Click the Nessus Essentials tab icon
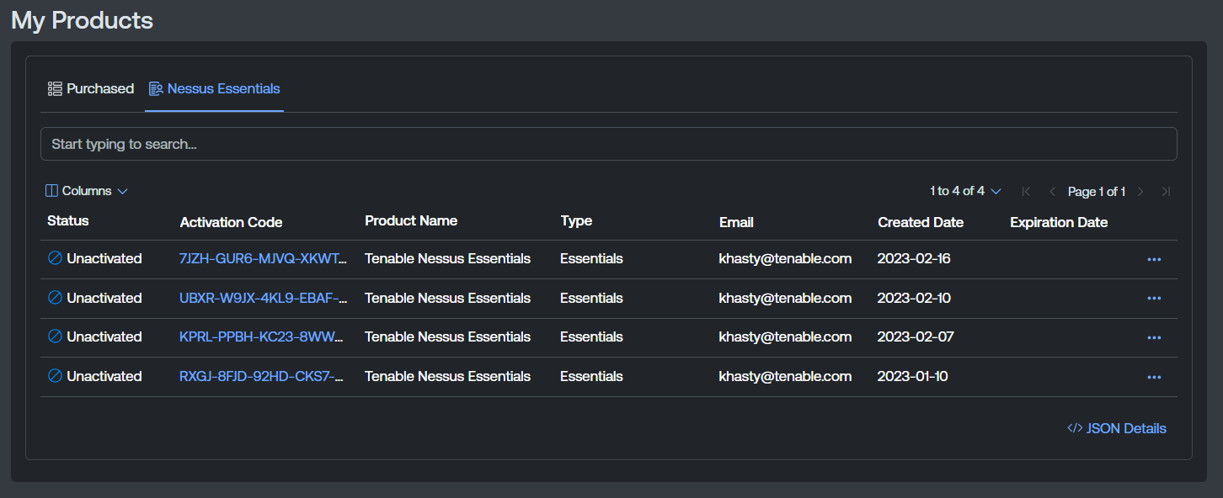The image size is (1223, 498). pyautogui.click(x=156, y=88)
